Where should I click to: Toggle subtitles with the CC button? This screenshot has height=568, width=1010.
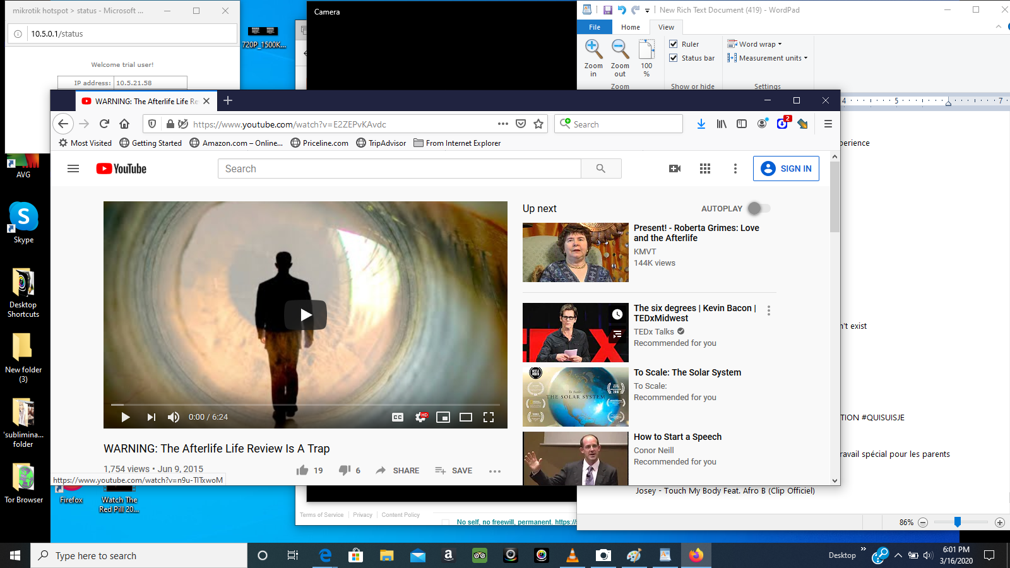(x=398, y=417)
